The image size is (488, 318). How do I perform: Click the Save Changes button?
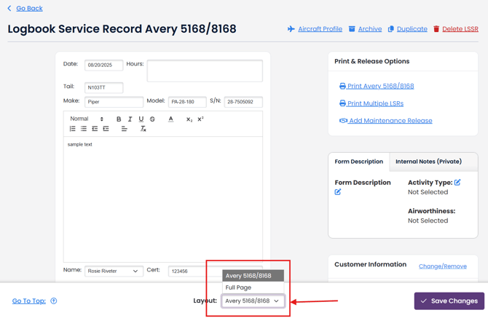click(449, 301)
